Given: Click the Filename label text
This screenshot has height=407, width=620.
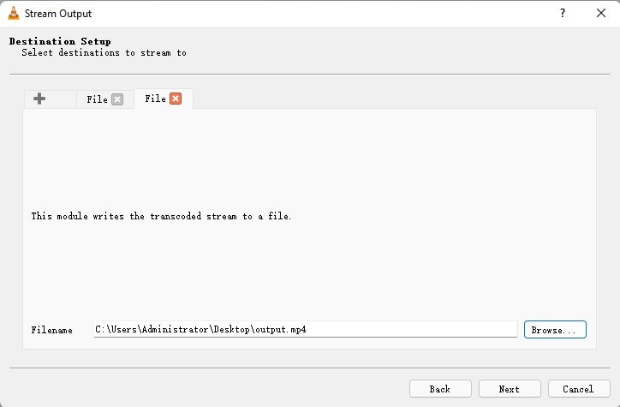Looking at the screenshot, I should click(51, 330).
